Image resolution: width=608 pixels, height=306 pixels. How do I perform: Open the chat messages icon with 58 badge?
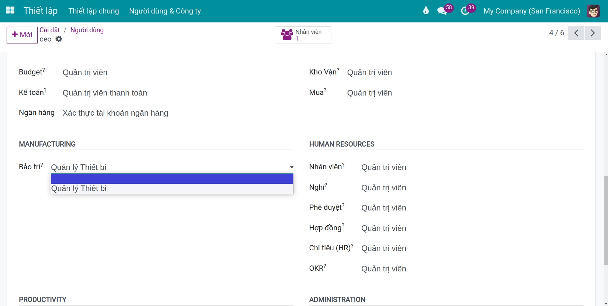[442, 11]
